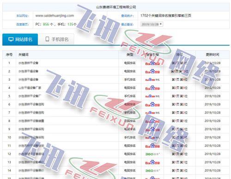
Task: Click Baidu mobile logo in row 5
Action: pyautogui.click(x=152, y=96)
